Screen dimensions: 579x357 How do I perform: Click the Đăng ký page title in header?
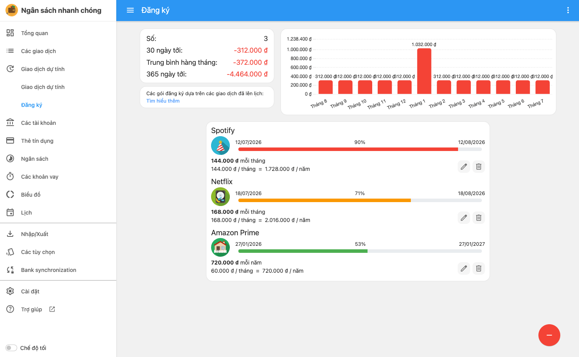[x=155, y=10]
